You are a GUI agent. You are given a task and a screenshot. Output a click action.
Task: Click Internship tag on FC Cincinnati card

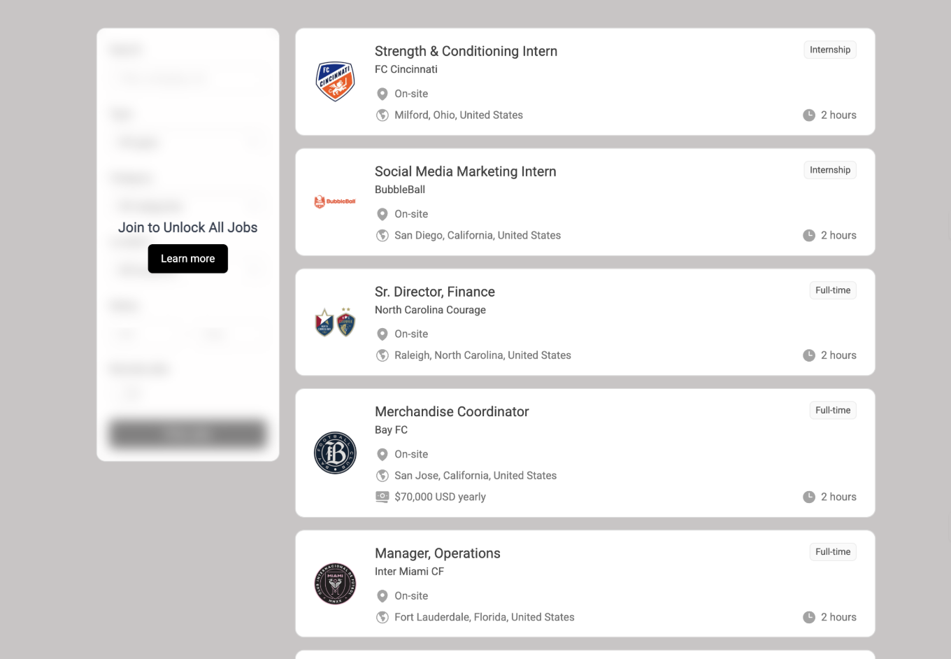[x=830, y=50]
